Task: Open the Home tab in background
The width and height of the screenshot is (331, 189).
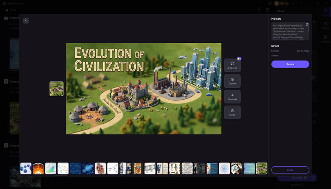Action: pos(11,10)
